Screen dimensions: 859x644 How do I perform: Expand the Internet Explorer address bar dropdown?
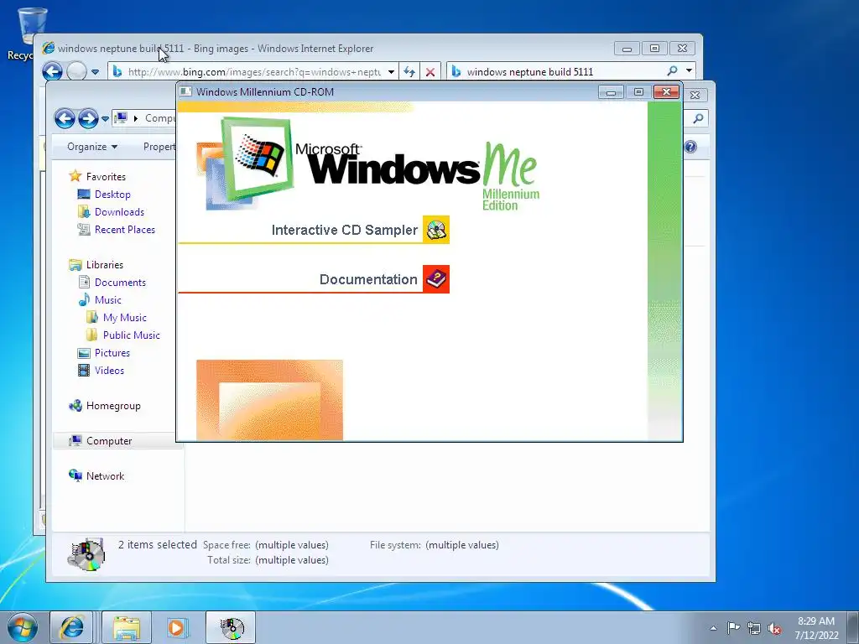(391, 72)
